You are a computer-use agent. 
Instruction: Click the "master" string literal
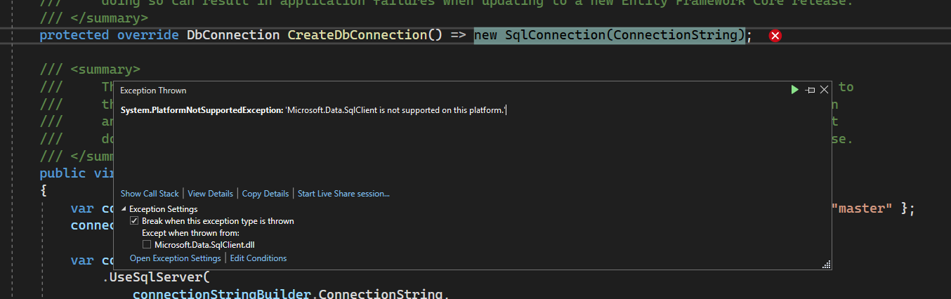click(x=861, y=208)
